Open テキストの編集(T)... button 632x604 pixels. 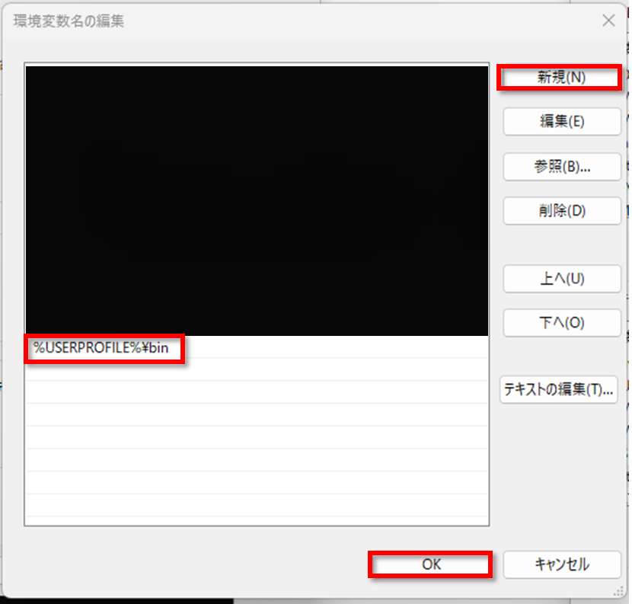tap(559, 389)
